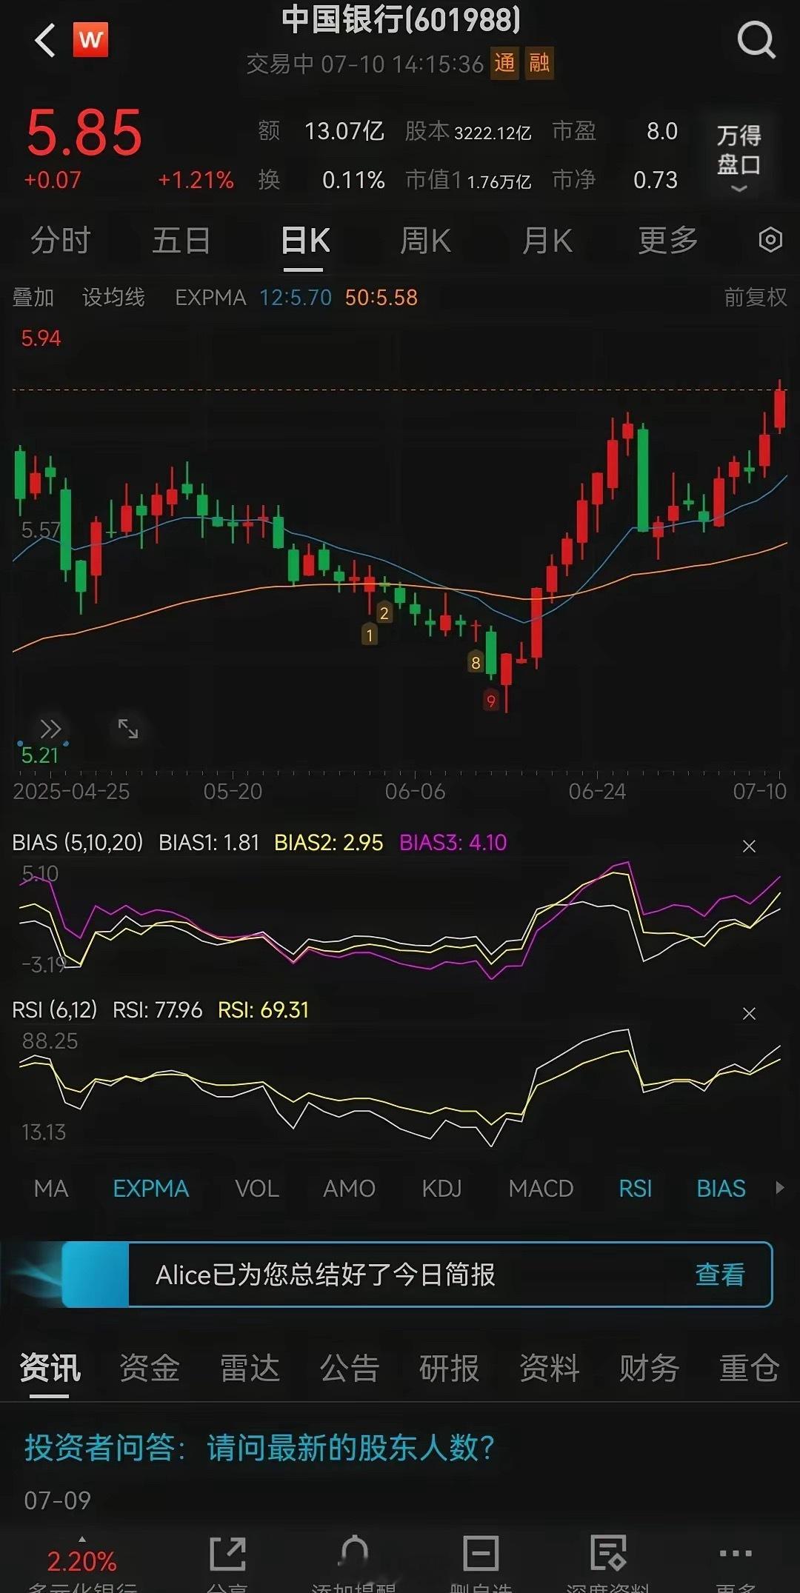The image size is (800, 1593).
Task: Tap the stock title 中国银行(601988)
Action: (401, 20)
